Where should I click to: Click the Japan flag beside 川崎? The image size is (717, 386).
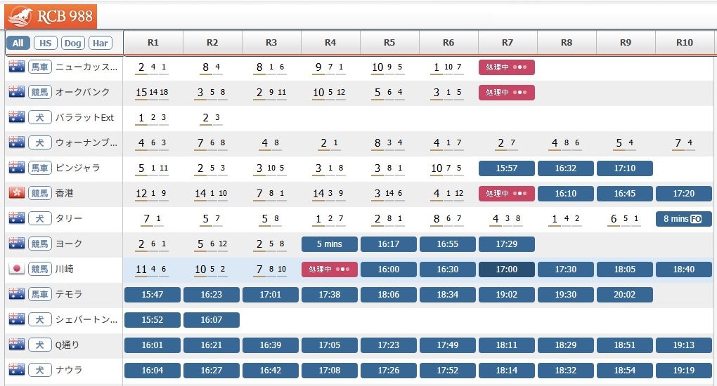click(16, 269)
